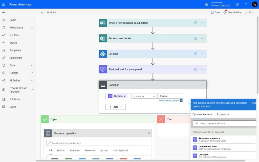Open the environment picker icon
Screen dimensions: 259x162
pos(206,5)
